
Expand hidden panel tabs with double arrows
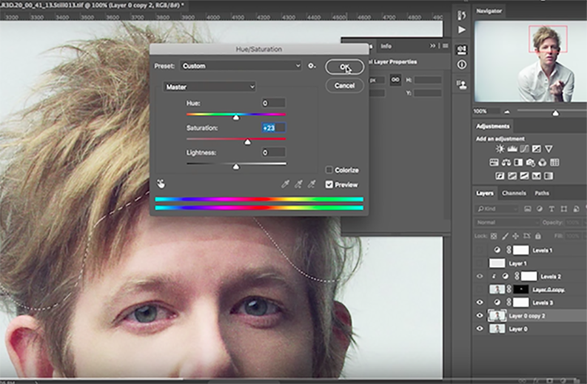pyautogui.click(x=433, y=45)
